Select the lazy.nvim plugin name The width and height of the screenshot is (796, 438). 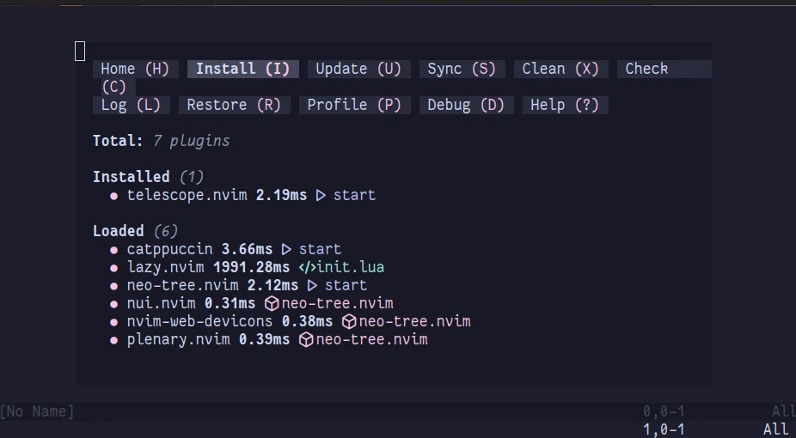tap(166, 267)
